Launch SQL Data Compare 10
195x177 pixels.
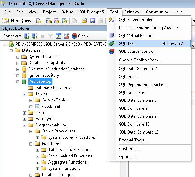click(x=149, y=132)
